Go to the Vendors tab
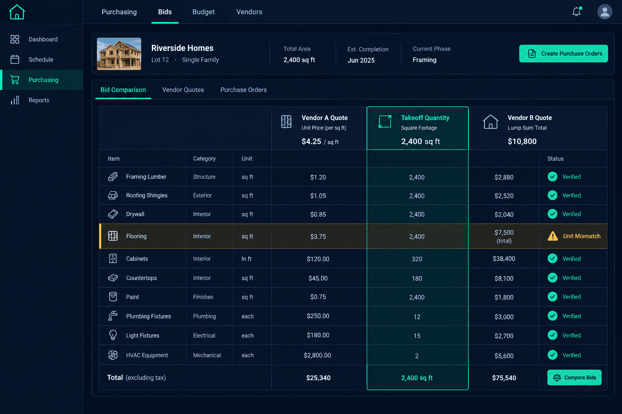Image resolution: width=622 pixels, height=414 pixels. [x=249, y=12]
